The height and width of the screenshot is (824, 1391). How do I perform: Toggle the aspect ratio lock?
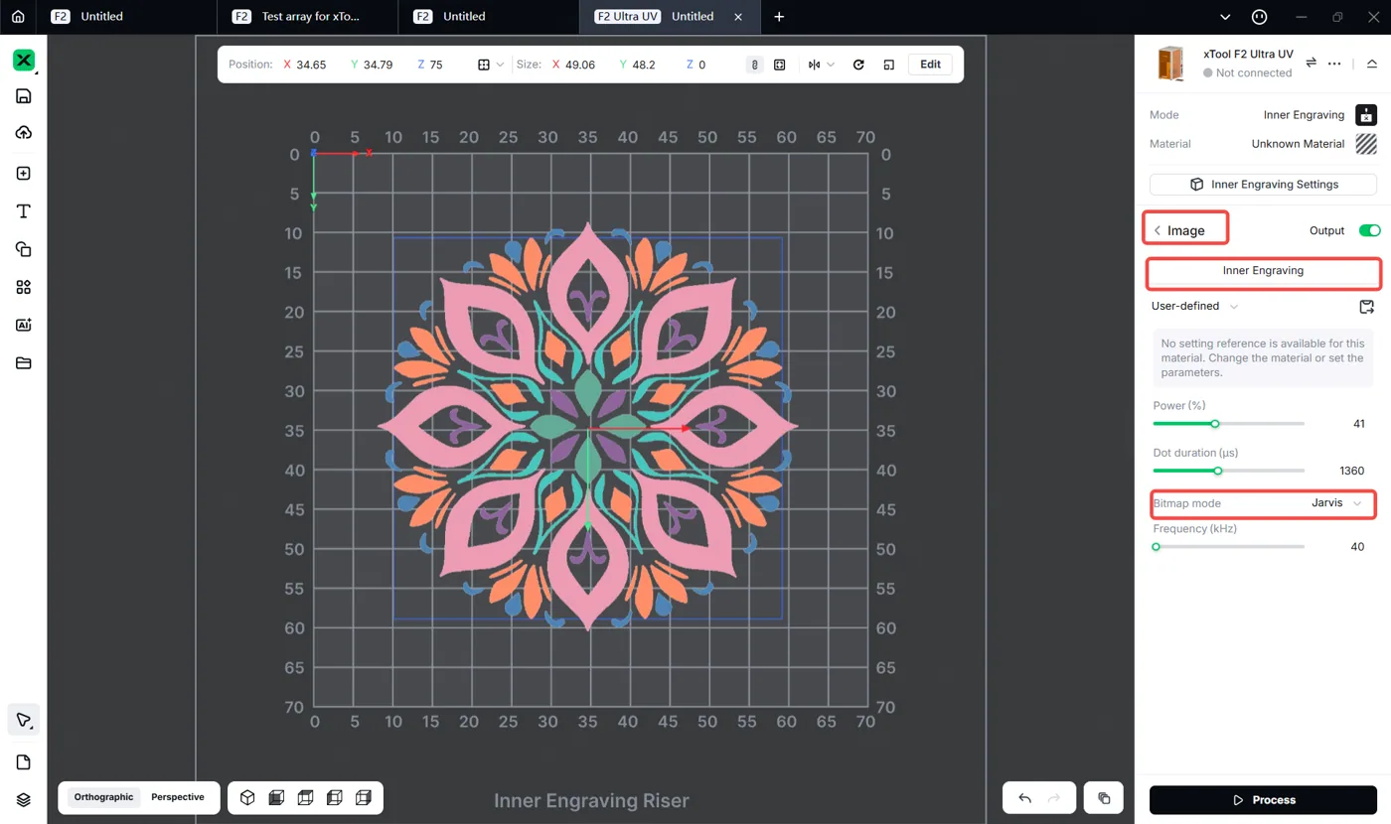(x=755, y=65)
